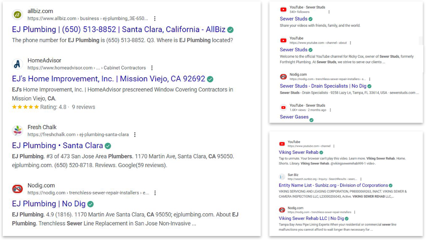Image resolution: width=426 pixels, height=240 pixels.
Task: Open the Viking Sewer Rehab LLC | No Dig link
Action: point(311,218)
